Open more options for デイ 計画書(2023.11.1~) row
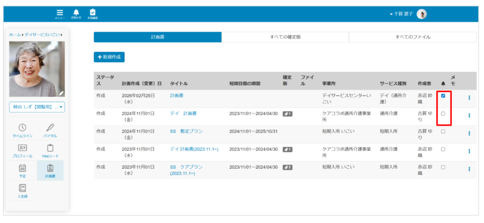This screenshot has width=484, height=223. pyautogui.click(x=469, y=151)
